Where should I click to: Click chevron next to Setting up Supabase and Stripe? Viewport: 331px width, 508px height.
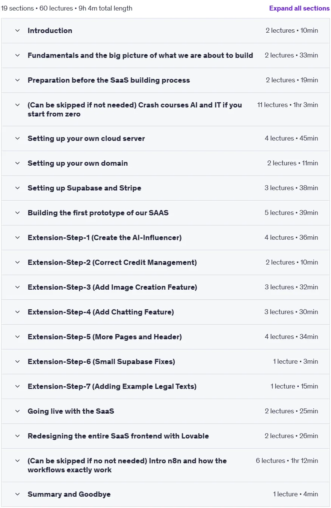(x=17, y=188)
